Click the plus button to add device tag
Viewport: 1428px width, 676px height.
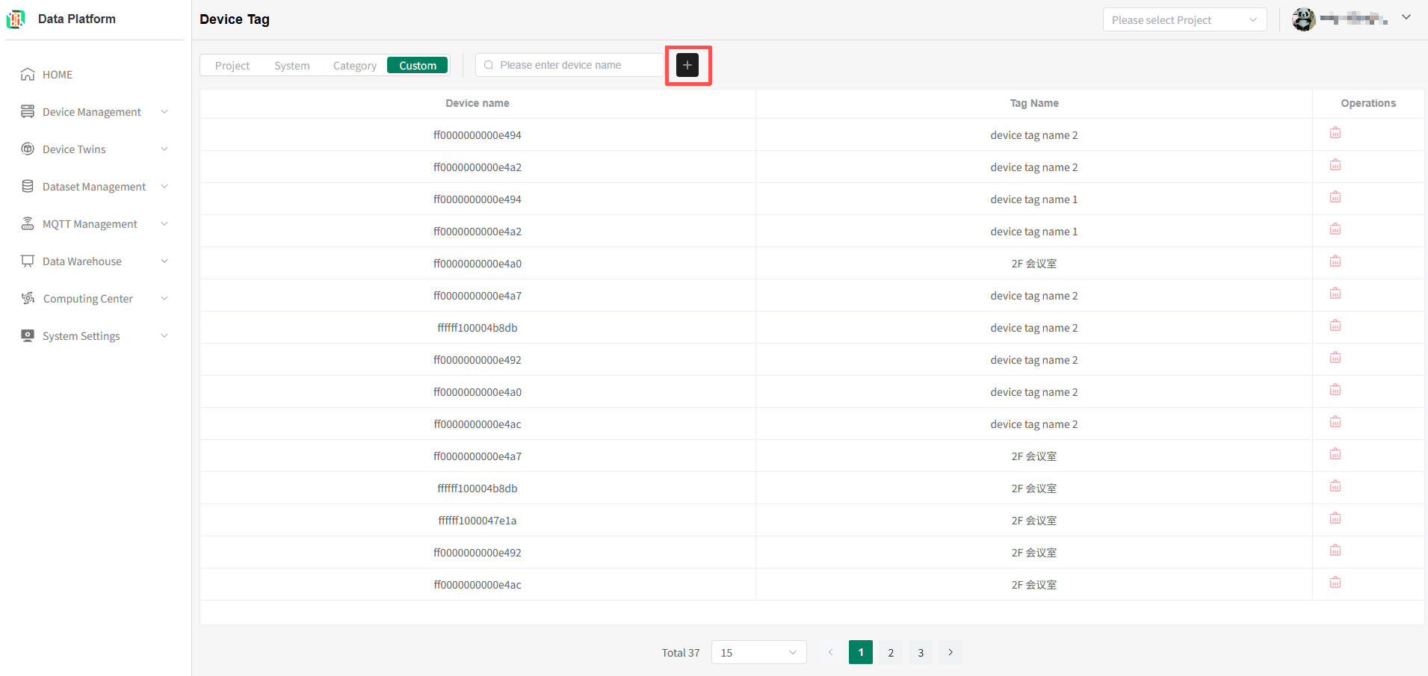pos(687,65)
